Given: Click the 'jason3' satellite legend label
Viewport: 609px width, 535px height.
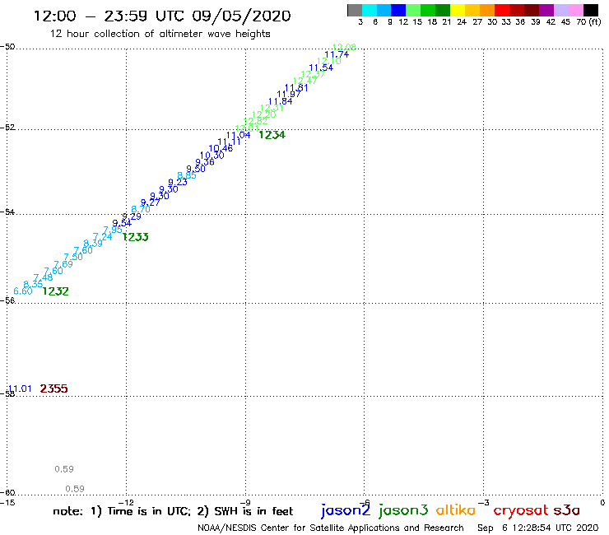Looking at the screenshot, I should [x=403, y=510].
